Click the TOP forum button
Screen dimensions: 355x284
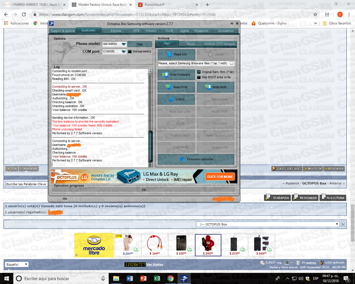click(x=12, y=169)
